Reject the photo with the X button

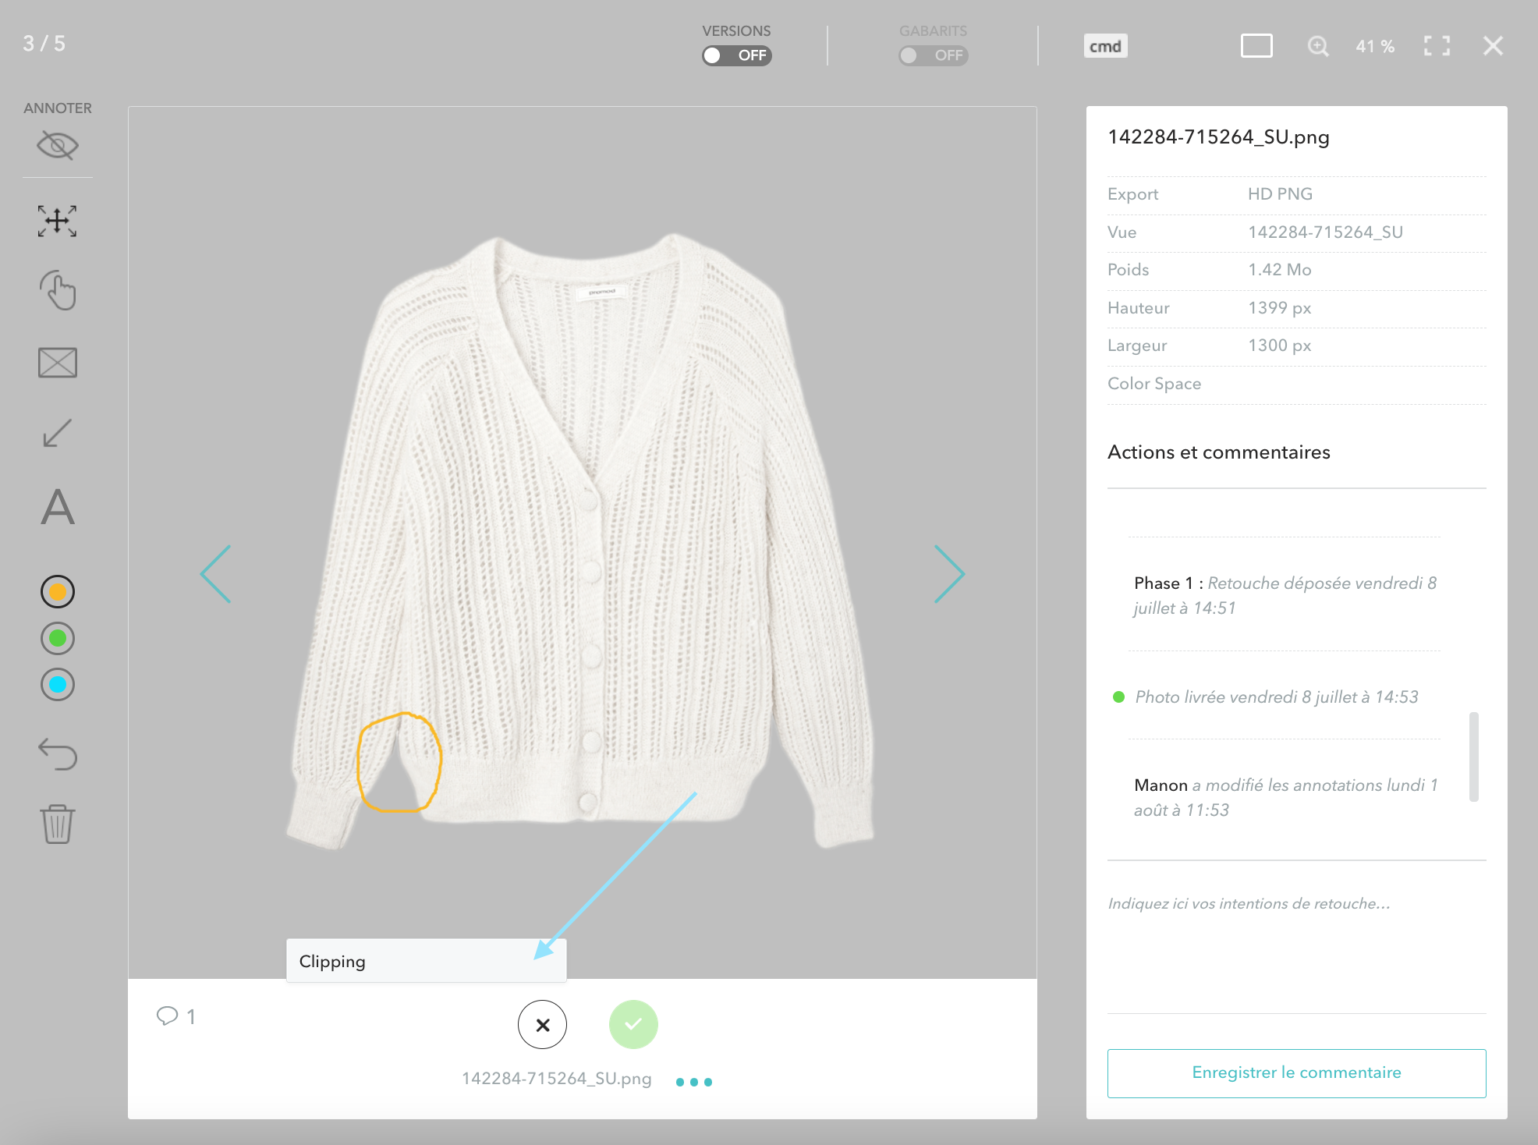click(x=542, y=1025)
